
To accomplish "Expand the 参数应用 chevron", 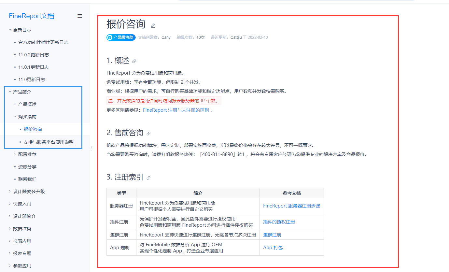I will (x=10, y=266).
